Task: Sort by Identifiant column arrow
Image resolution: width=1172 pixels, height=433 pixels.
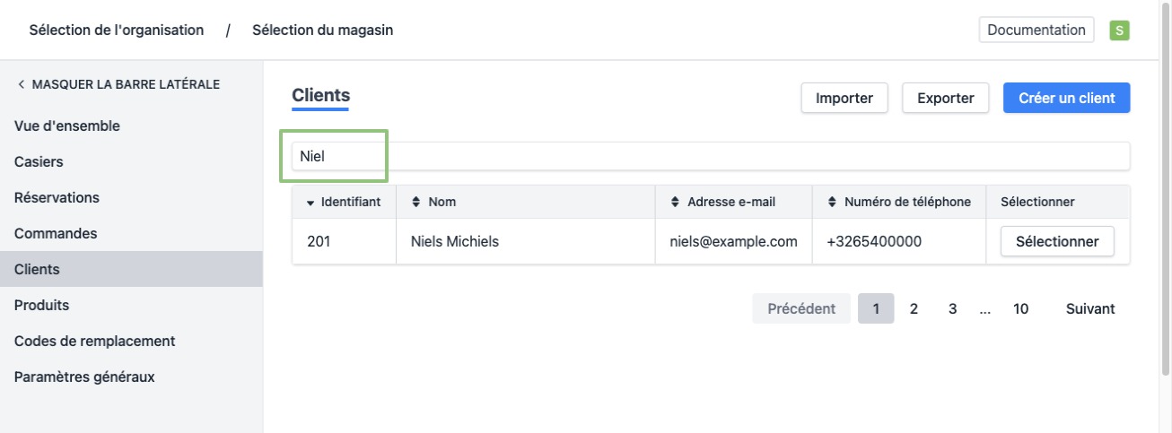Action: 310,203
